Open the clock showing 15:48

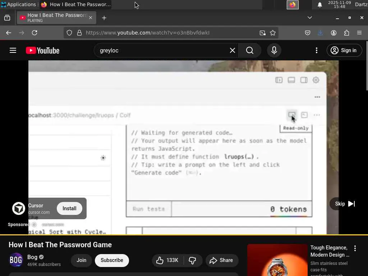pos(339,4)
